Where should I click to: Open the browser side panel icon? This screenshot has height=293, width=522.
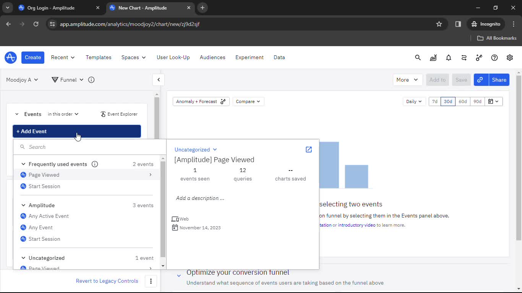point(458,24)
